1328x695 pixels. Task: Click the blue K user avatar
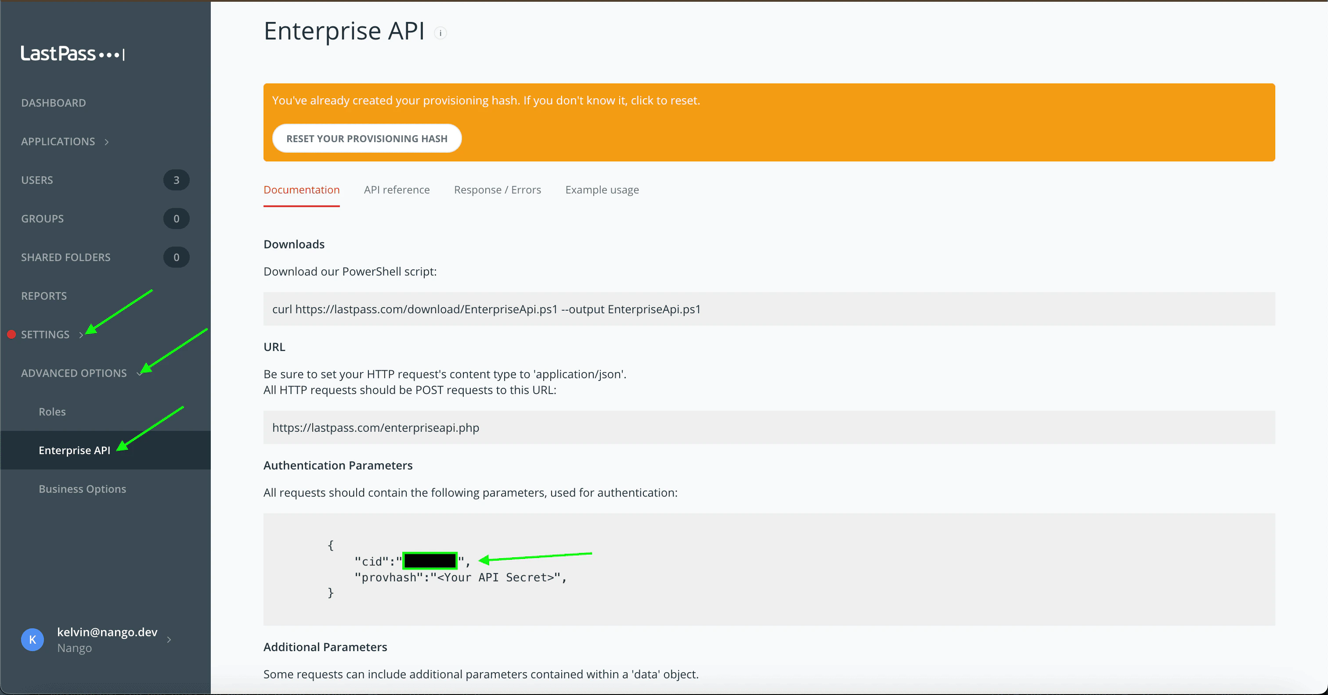point(32,639)
